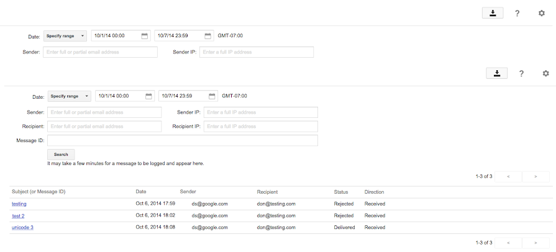
Task: Click the Search button
Action: [61, 154]
